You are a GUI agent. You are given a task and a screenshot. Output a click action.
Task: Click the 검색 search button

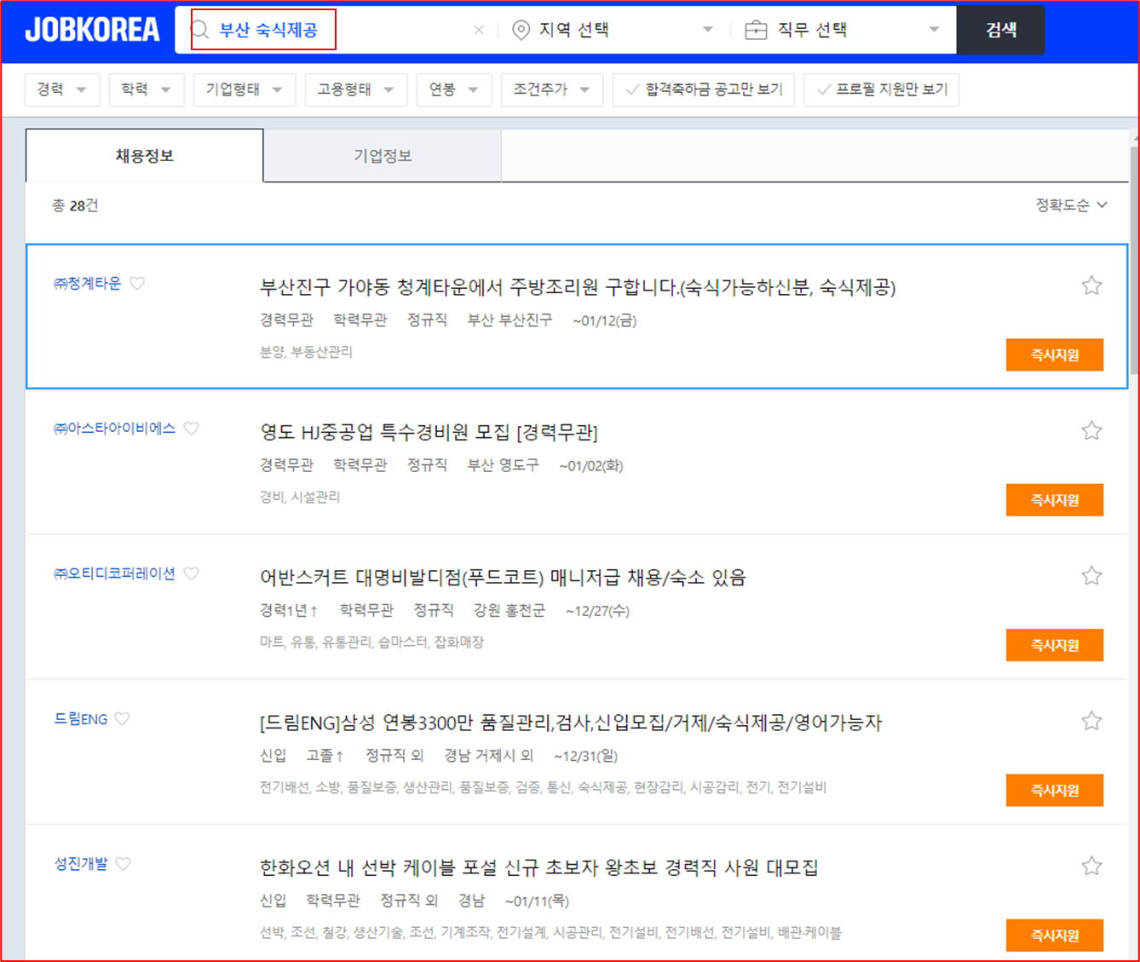tap(1001, 30)
